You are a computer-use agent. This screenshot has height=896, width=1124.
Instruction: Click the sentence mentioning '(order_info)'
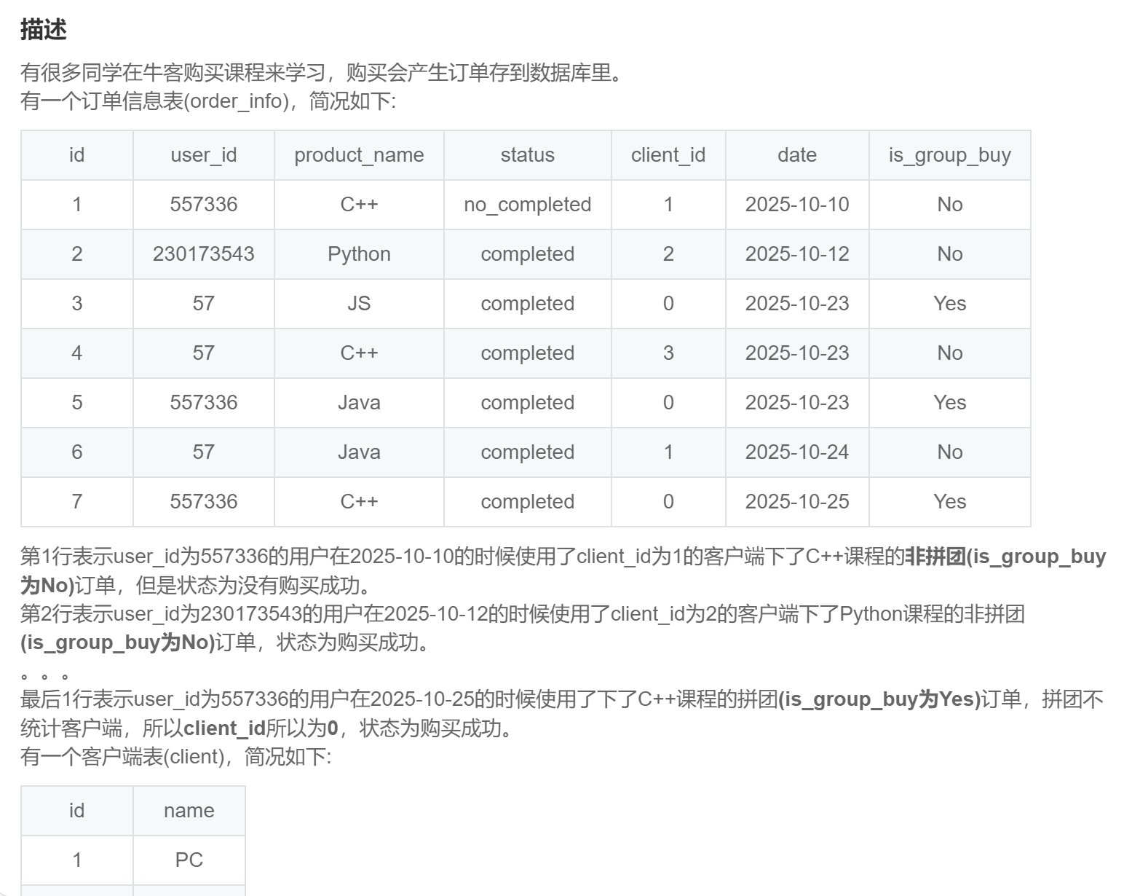click(x=208, y=101)
